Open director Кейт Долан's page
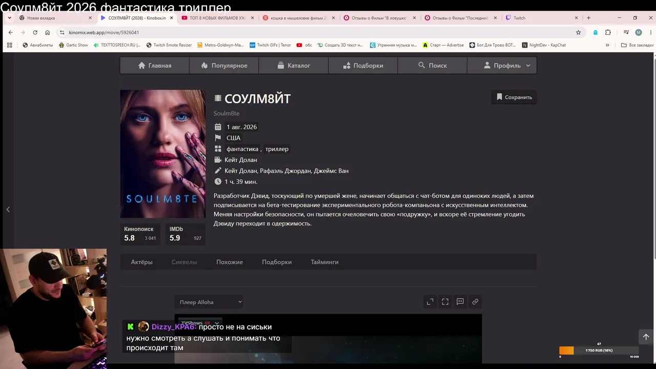 click(x=241, y=160)
